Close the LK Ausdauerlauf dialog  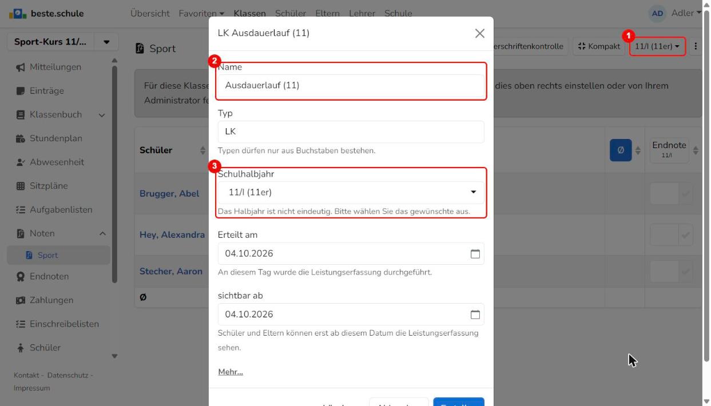click(480, 33)
